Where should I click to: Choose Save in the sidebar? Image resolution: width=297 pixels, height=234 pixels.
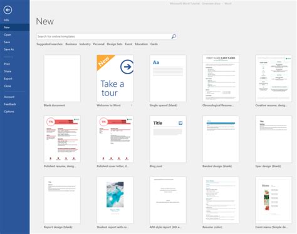[7, 42]
